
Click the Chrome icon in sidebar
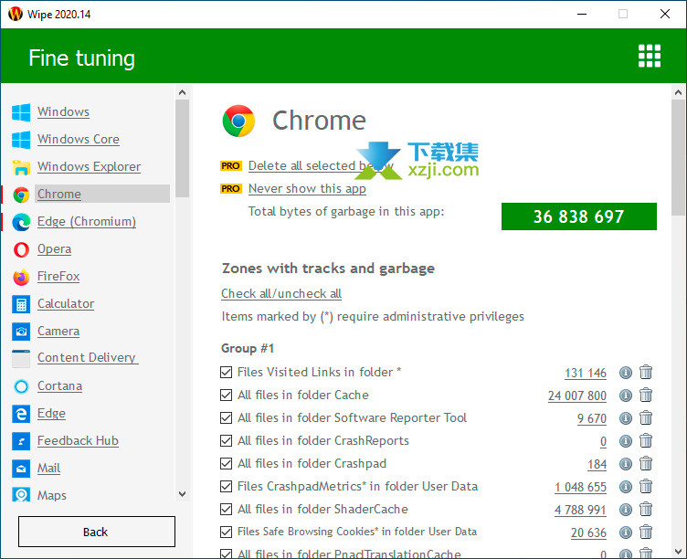click(x=21, y=195)
